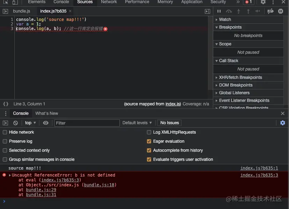
Task: Switch to the Network tab
Action: (x=109, y=2)
